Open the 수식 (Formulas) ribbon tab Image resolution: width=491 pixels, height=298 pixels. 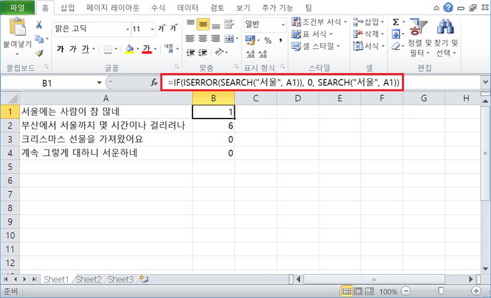(158, 8)
